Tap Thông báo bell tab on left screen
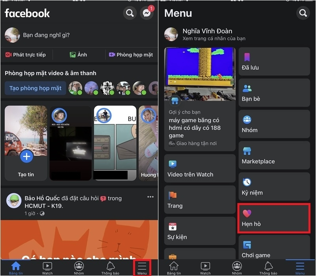Viewport: 316px width, 276px height. [x=110, y=268]
